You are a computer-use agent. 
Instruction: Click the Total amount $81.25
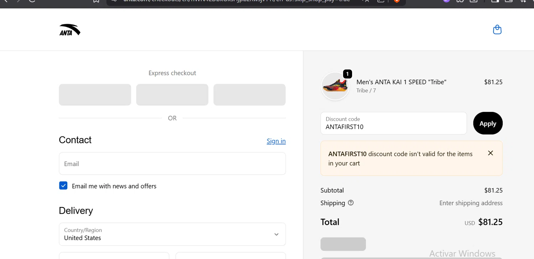[x=490, y=222]
